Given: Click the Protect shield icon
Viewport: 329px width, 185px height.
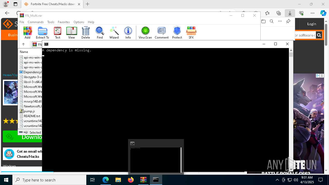Looking at the screenshot, I should [177, 33].
